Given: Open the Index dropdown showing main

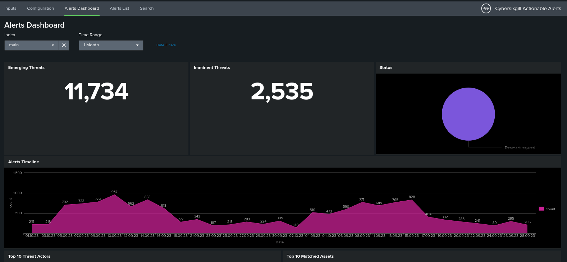Looking at the screenshot, I should coord(32,45).
